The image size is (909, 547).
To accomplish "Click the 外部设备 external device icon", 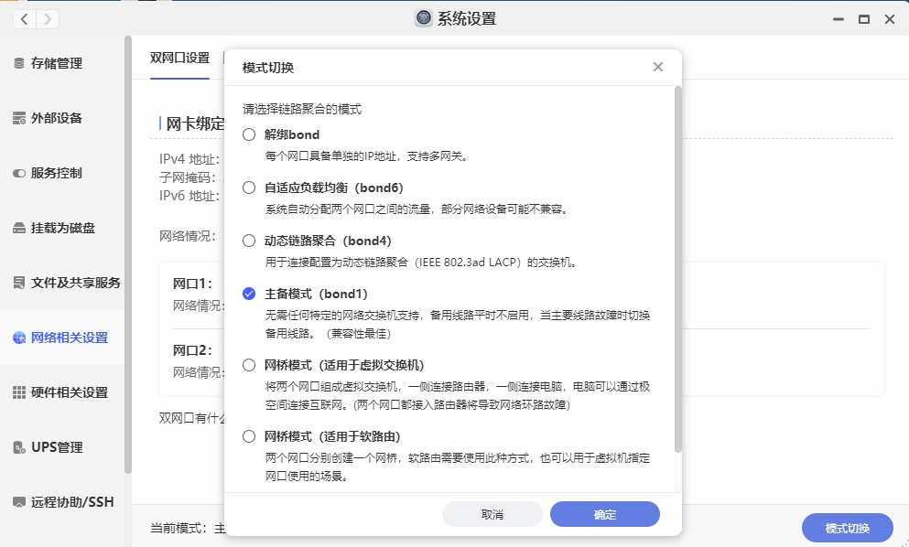I will pyautogui.click(x=19, y=118).
